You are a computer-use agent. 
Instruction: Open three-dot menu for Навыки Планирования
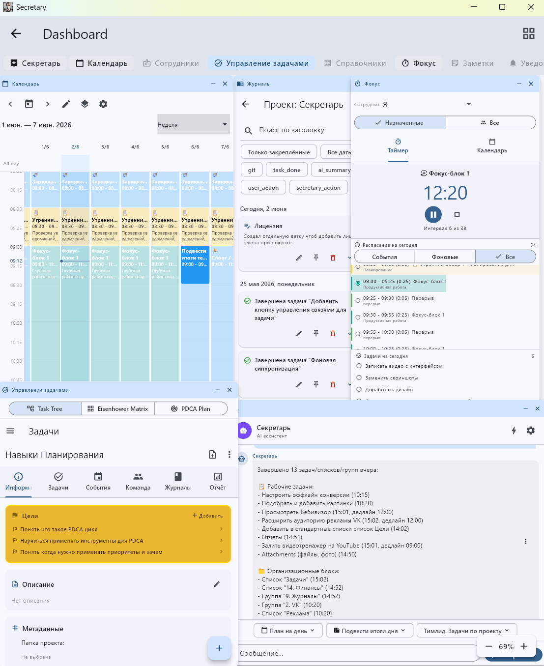tap(229, 455)
